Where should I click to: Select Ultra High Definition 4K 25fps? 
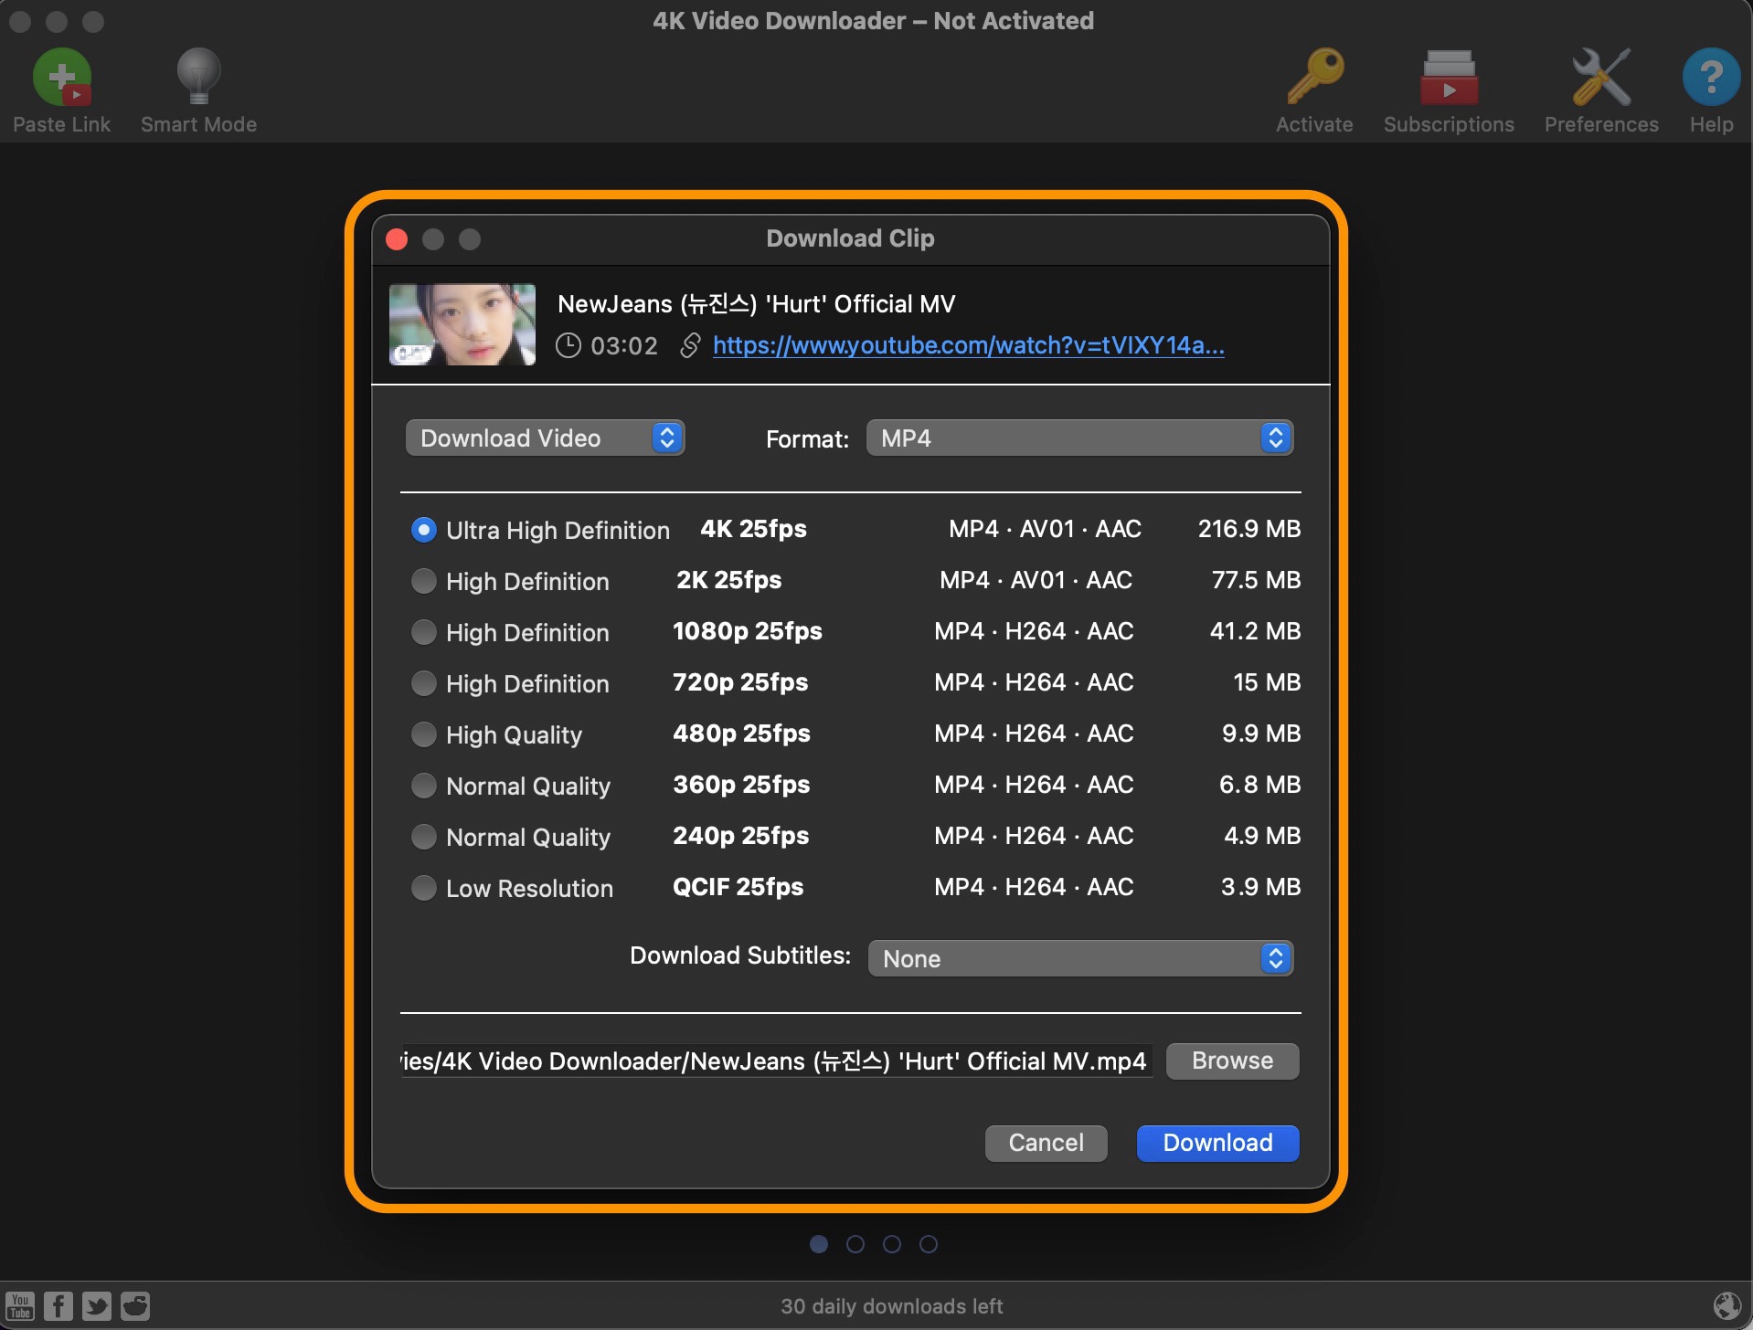pos(424,530)
